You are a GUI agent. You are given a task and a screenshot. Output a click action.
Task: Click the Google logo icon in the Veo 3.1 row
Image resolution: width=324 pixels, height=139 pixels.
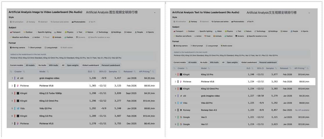(181, 124)
